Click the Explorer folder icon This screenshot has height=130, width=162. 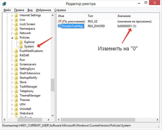(21, 42)
